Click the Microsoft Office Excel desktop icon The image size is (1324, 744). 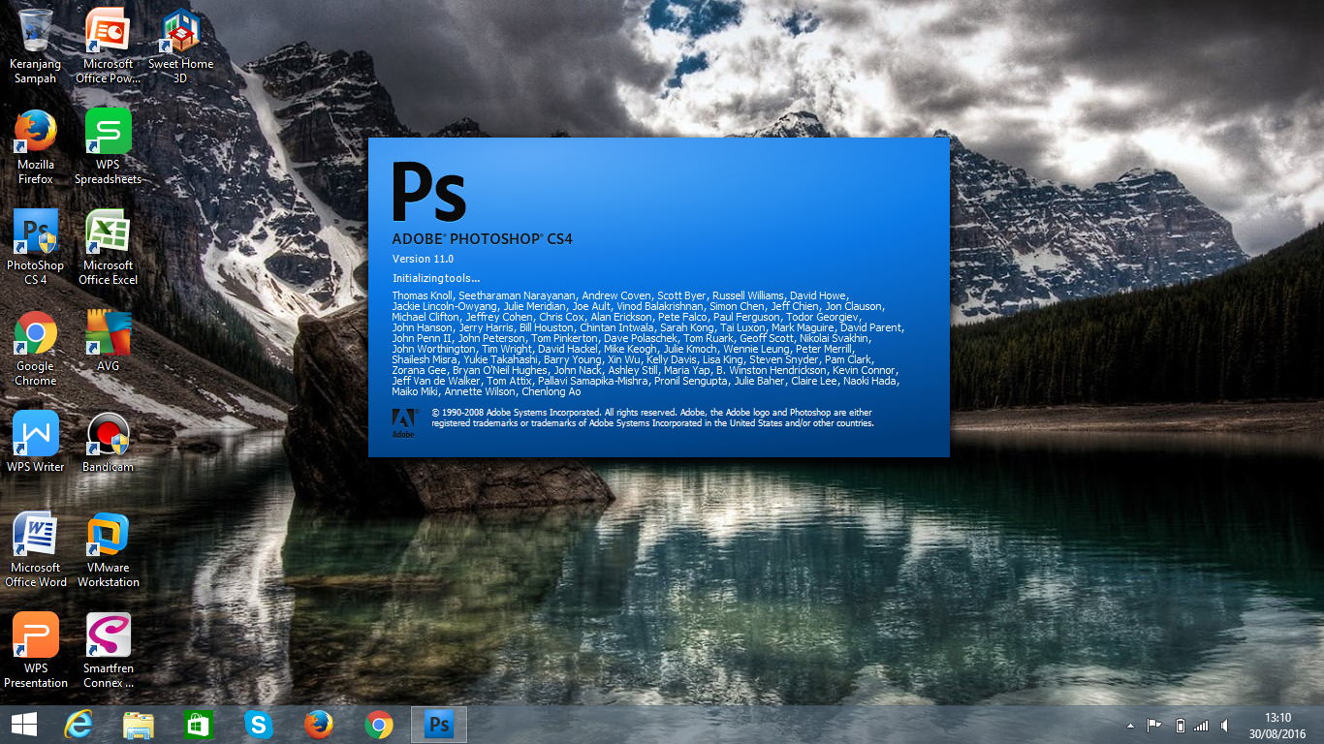click(x=109, y=246)
